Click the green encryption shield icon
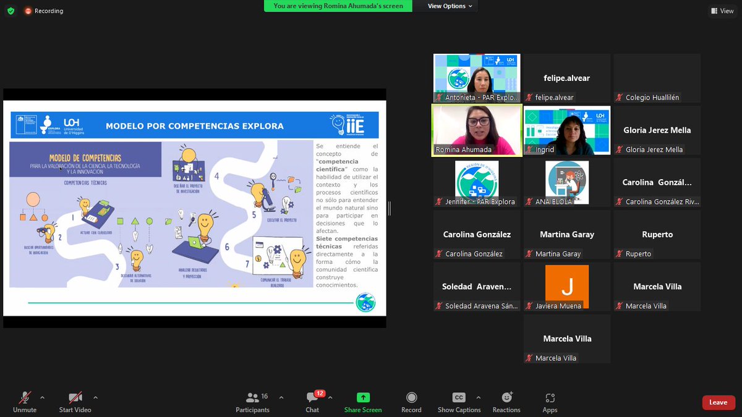The height and width of the screenshot is (417, 742). tap(11, 11)
